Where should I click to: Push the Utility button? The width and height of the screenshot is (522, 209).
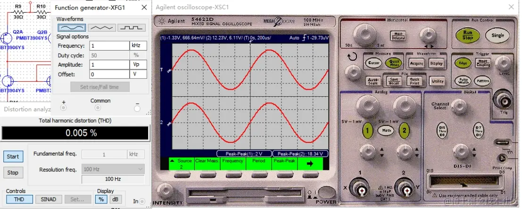click(x=438, y=81)
